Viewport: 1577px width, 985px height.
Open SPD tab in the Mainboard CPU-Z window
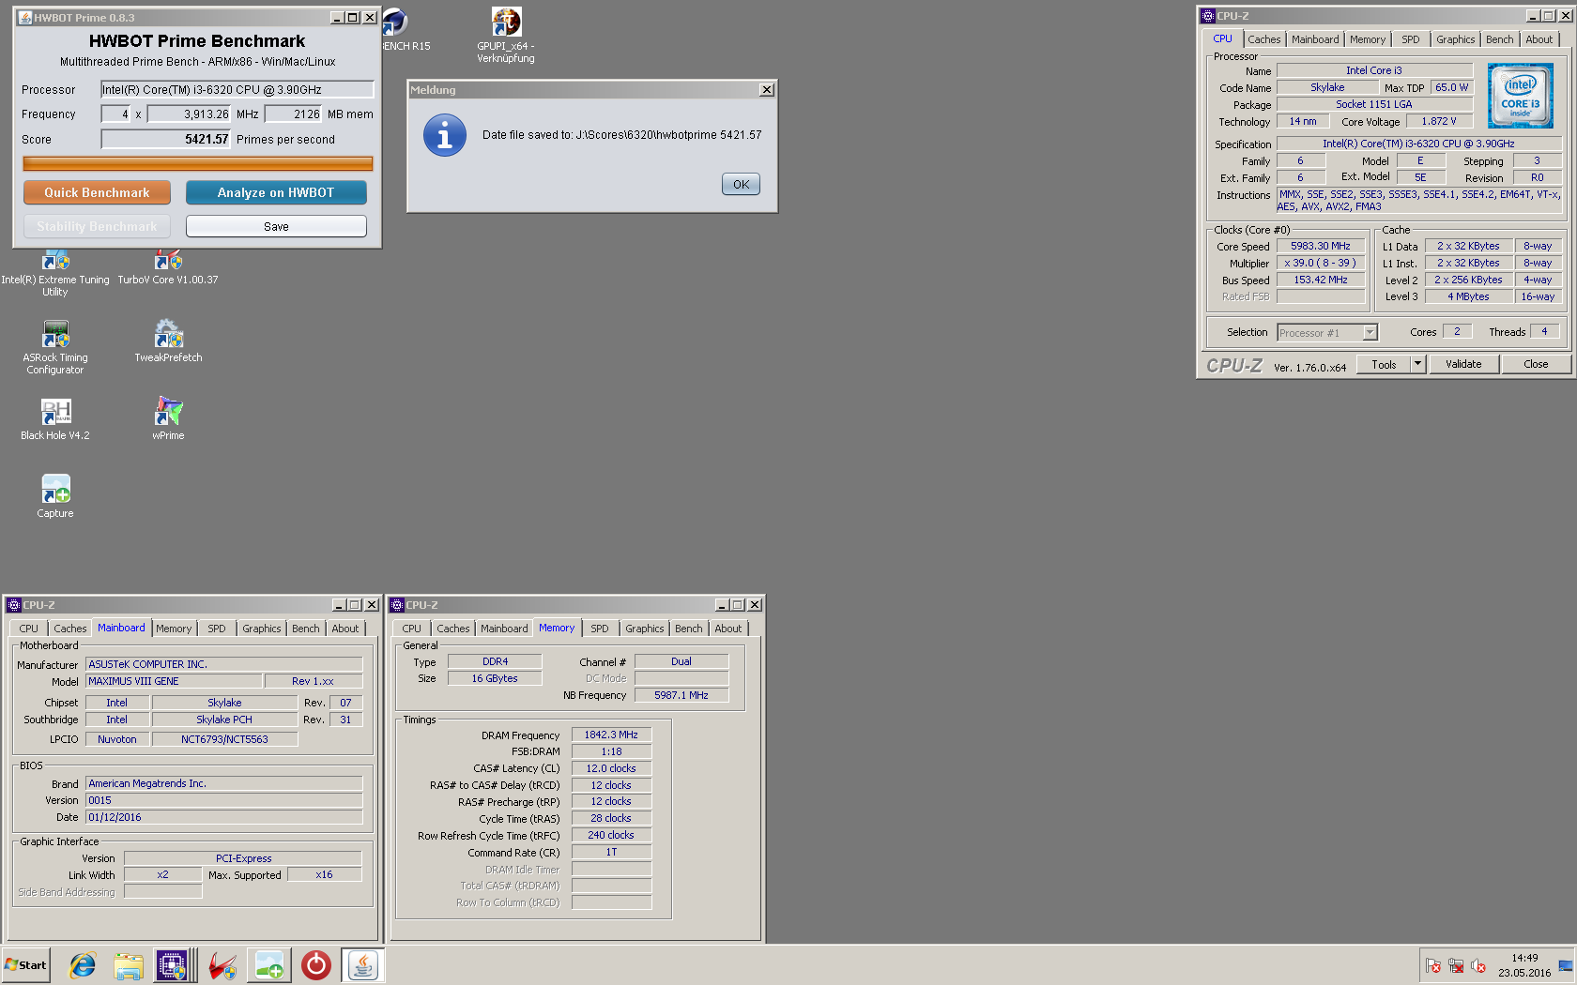click(x=217, y=629)
